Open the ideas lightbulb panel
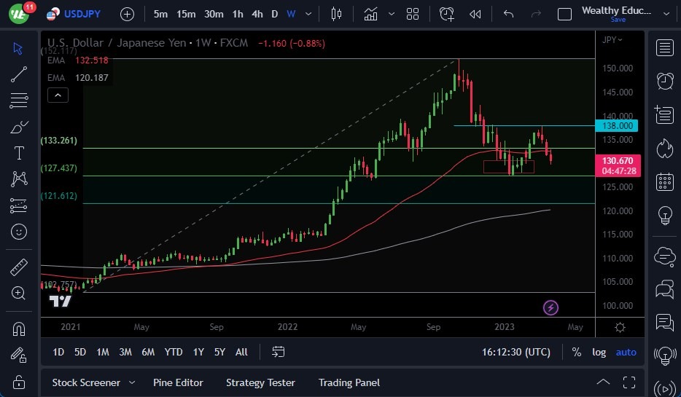This screenshot has height=397, width=681. pyautogui.click(x=664, y=215)
